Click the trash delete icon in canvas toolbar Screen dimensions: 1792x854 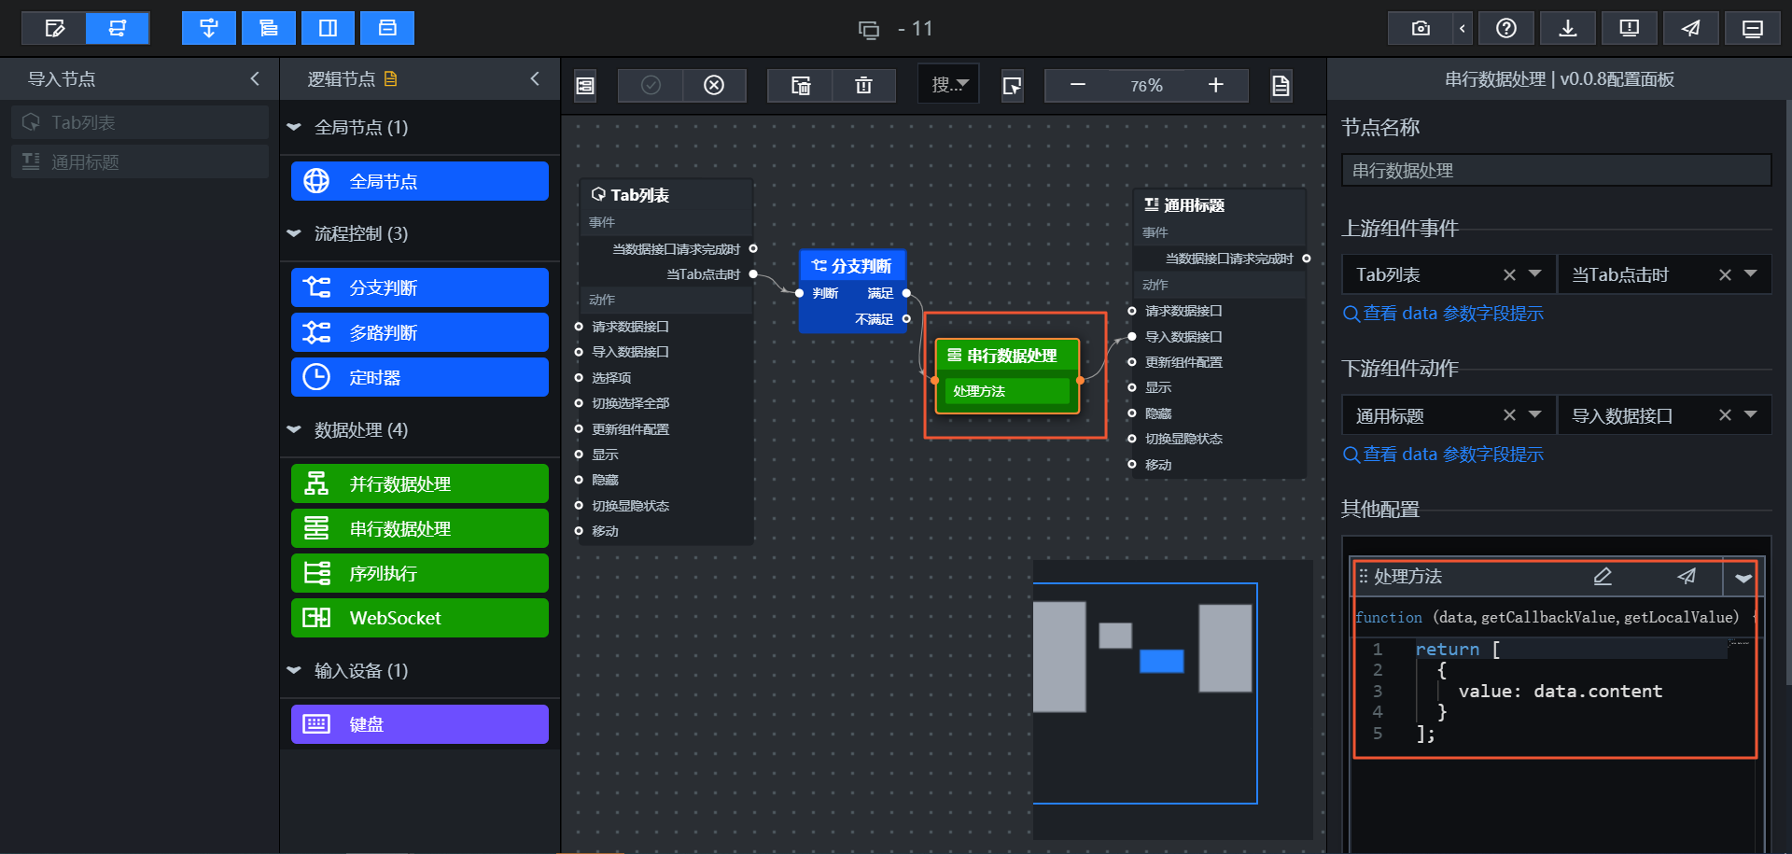coord(863,86)
